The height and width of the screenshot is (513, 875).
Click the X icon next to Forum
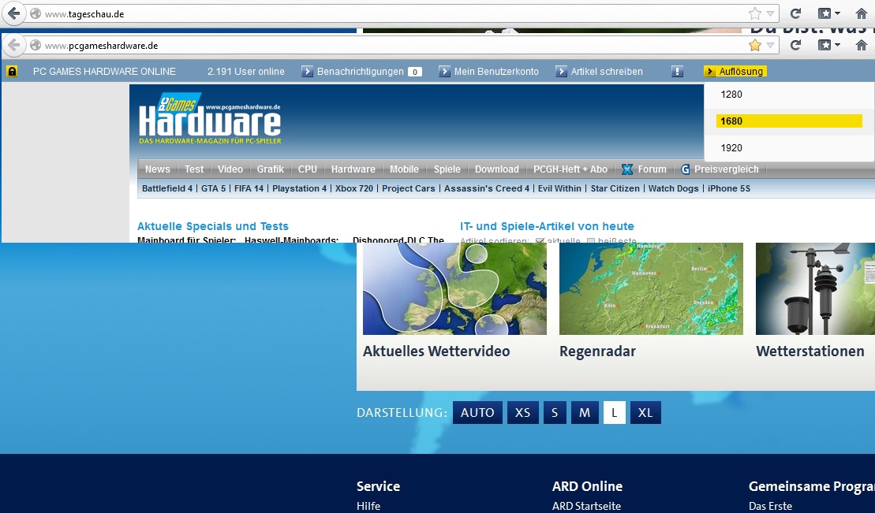627,169
